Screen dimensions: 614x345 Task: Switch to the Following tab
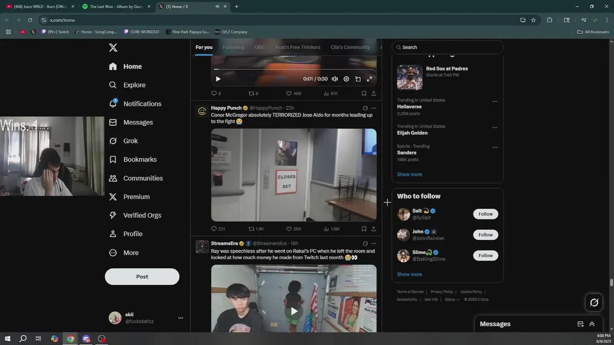click(234, 47)
